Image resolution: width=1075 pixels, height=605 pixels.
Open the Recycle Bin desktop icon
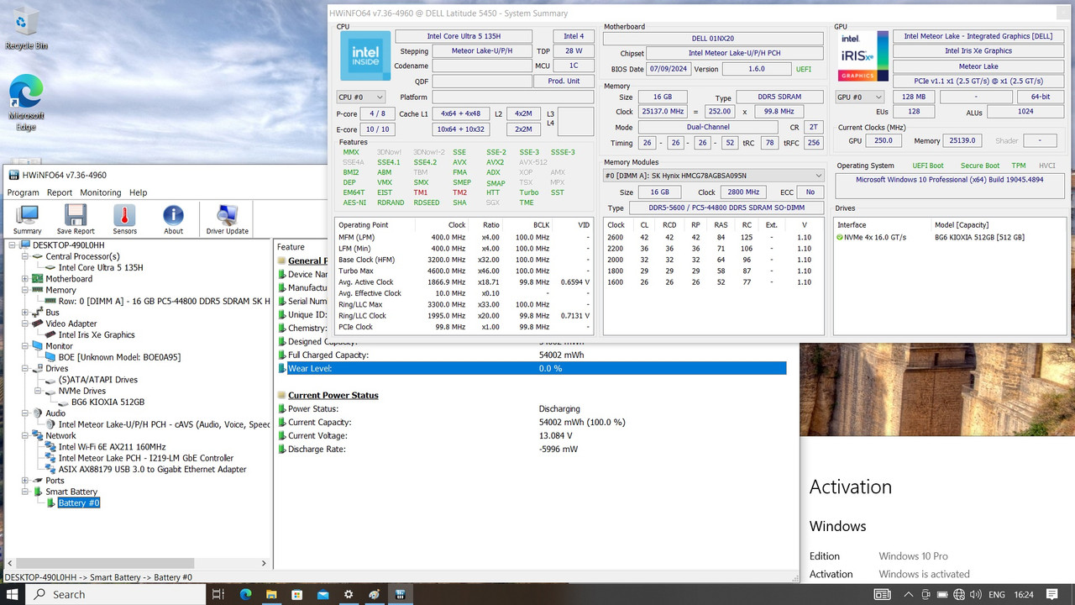click(x=26, y=28)
